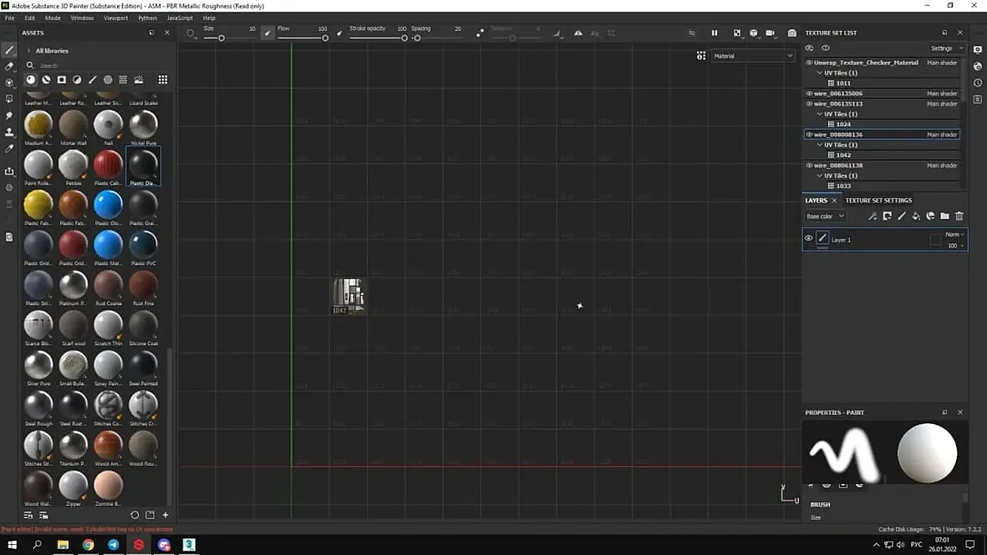Click the camera screenshot icon in top toolbar
This screenshot has height=555, width=987.
pyautogui.click(x=792, y=33)
